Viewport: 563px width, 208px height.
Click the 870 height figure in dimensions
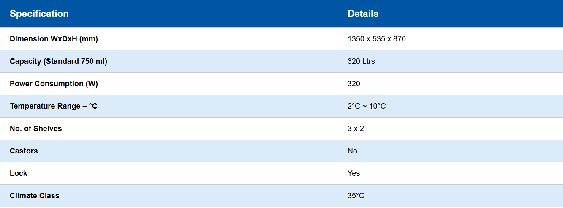click(399, 39)
